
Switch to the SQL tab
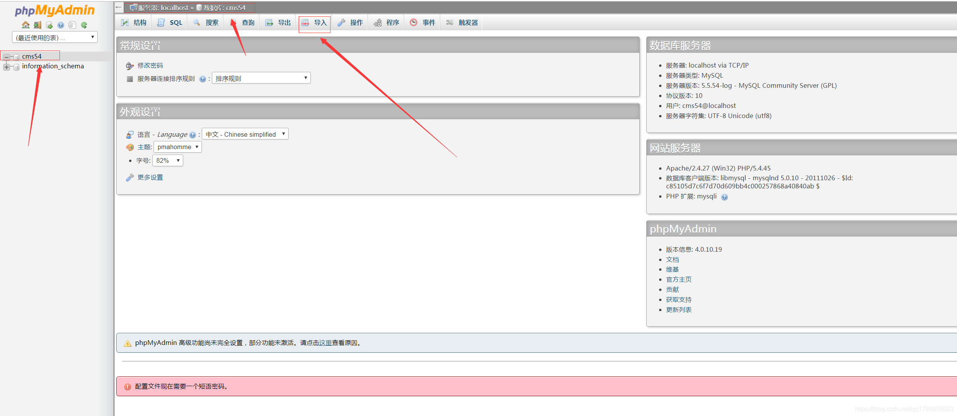(x=170, y=23)
